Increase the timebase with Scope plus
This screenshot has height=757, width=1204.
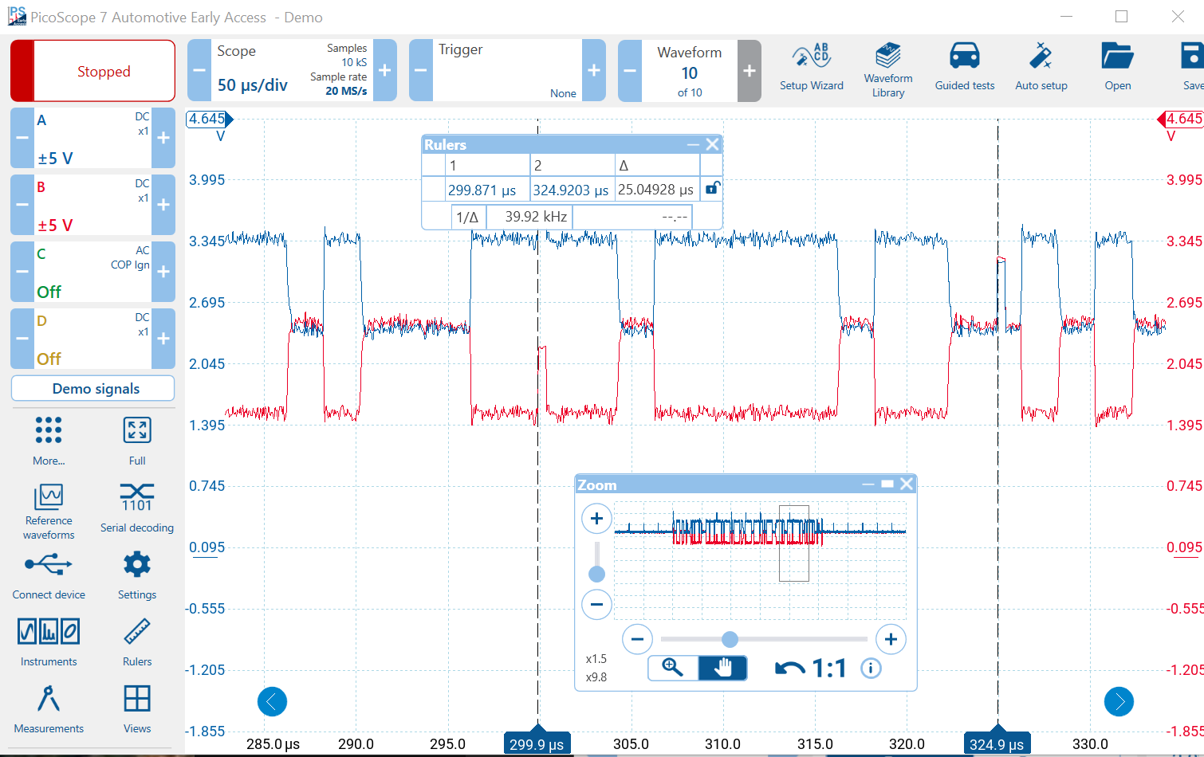[384, 70]
